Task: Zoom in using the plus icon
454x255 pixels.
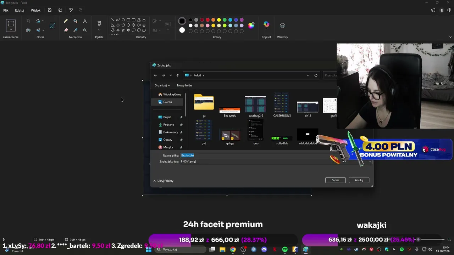Action: (x=449, y=239)
